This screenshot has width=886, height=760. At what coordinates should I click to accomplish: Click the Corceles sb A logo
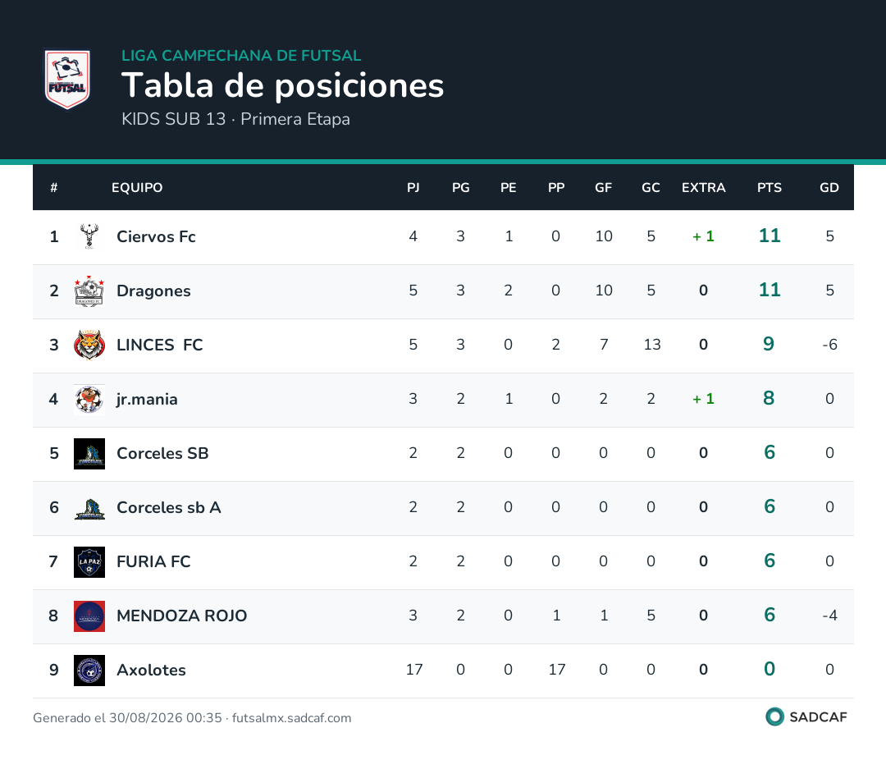(89, 508)
